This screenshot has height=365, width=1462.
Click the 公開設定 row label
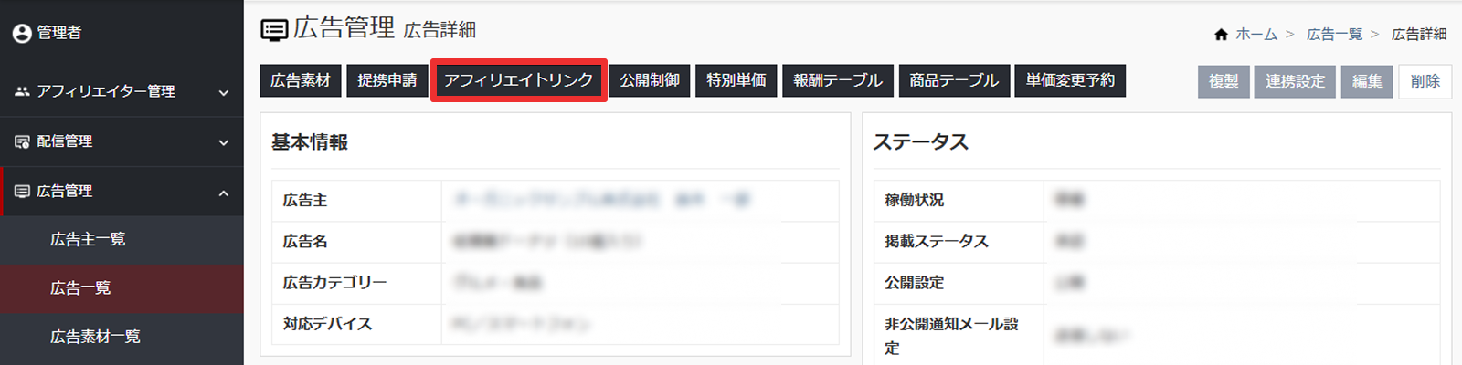[915, 283]
